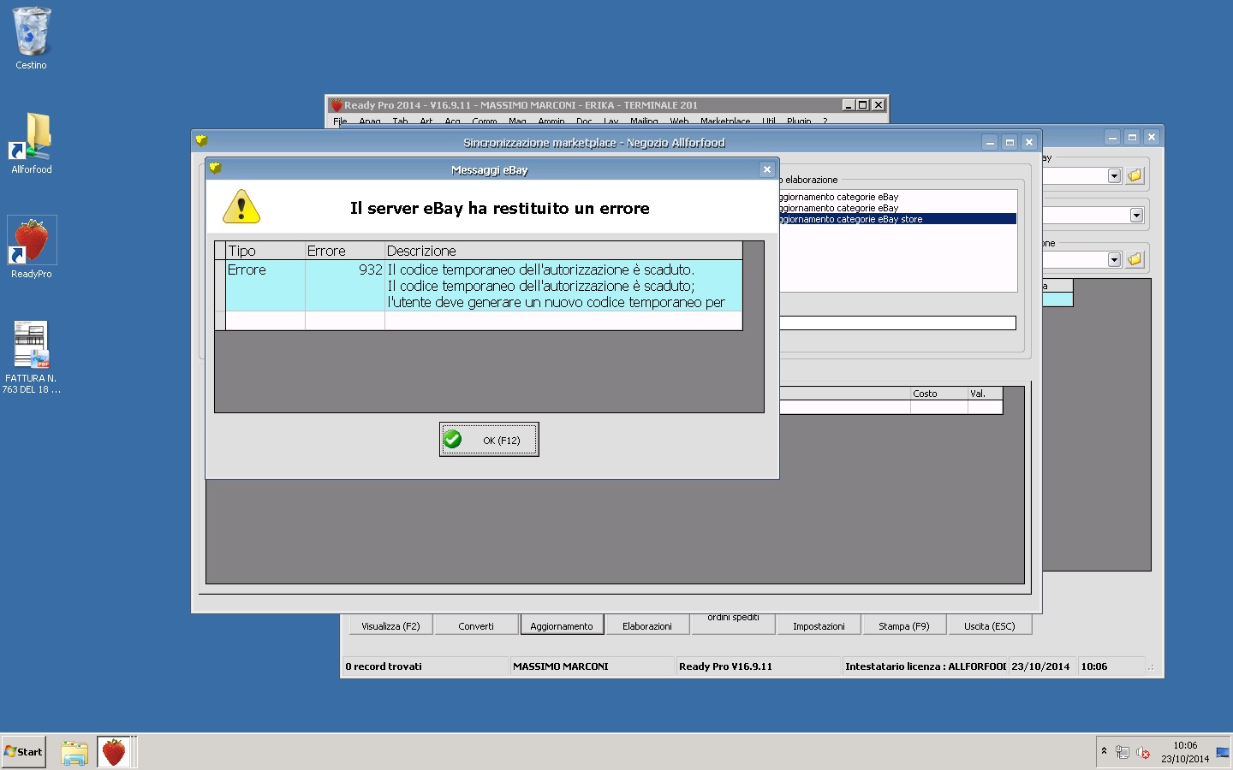The image size is (1233, 770).
Task: Select the ReadyPro strawberry desktop shortcut
Action: (32, 248)
